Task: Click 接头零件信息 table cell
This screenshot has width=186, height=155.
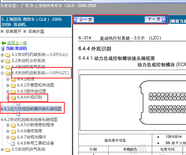Action: (115, 140)
